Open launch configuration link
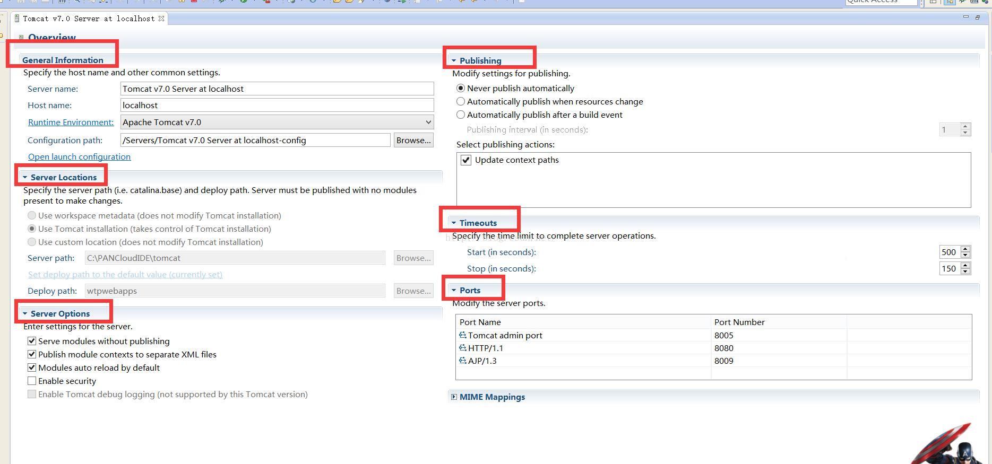The image size is (992, 464). tap(79, 156)
